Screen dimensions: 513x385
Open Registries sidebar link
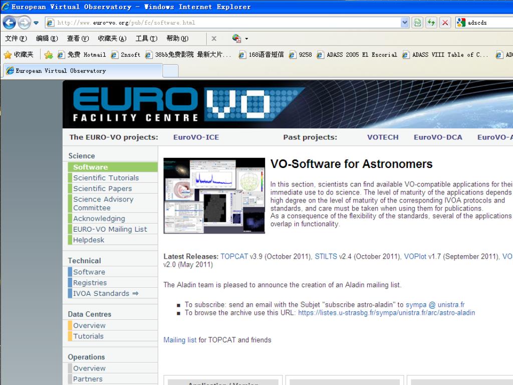(90, 283)
